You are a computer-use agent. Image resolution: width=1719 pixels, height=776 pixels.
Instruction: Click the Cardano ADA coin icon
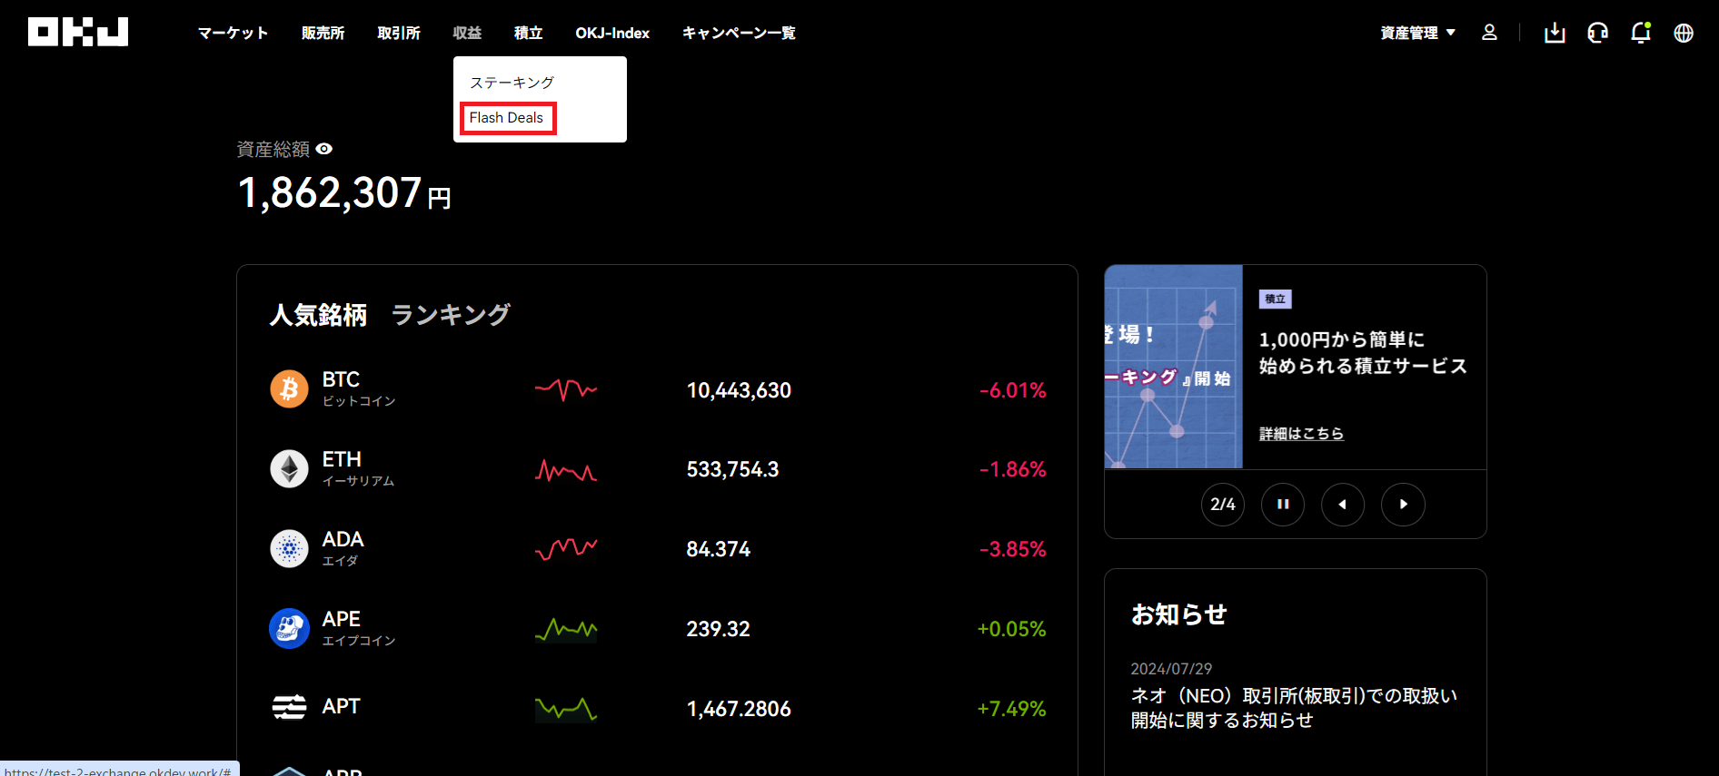pyautogui.click(x=289, y=549)
